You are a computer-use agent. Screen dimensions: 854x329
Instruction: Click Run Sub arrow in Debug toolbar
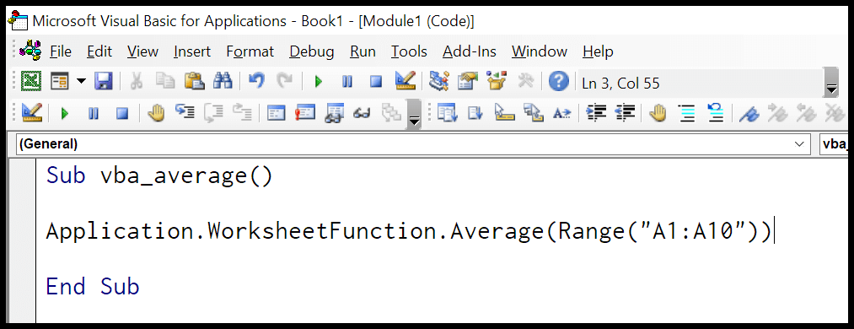pyautogui.click(x=65, y=113)
